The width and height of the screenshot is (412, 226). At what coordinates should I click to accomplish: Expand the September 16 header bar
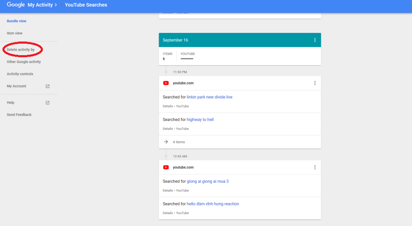point(240,40)
